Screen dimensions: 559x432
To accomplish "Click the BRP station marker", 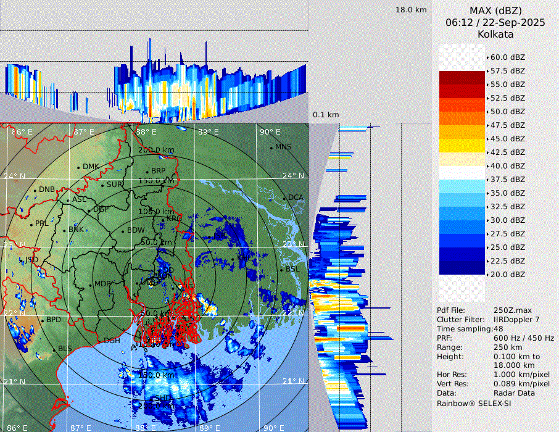I will pos(147,172).
